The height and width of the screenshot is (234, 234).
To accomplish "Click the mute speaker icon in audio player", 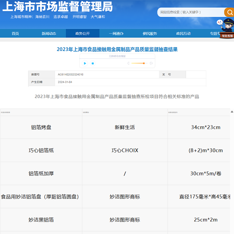I will coord(128,63).
